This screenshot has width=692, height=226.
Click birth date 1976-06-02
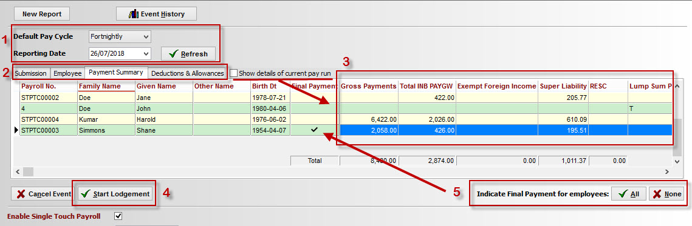click(x=270, y=119)
